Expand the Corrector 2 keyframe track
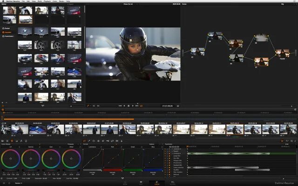 172,149
